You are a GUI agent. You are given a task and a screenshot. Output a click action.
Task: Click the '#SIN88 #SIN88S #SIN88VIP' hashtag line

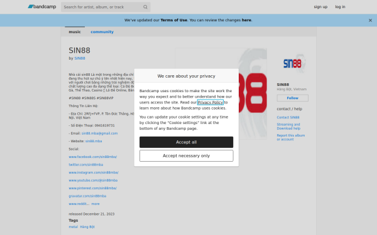(91, 98)
